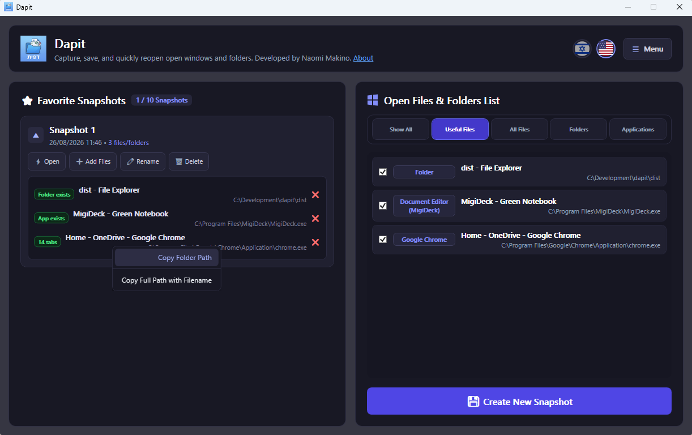This screenshot has height=435, width=692.
Task: Switch to the Applications tab
Action: click(x=638, y=129)
